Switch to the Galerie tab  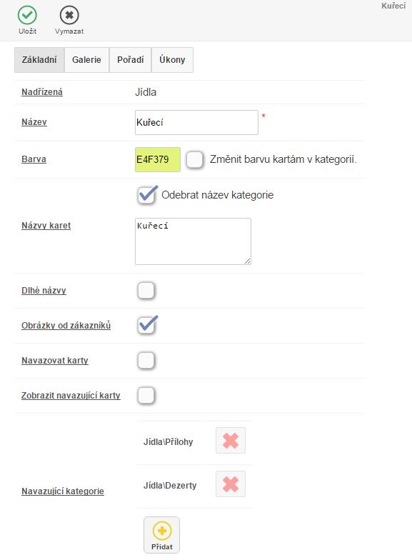(x=87, y=60)
